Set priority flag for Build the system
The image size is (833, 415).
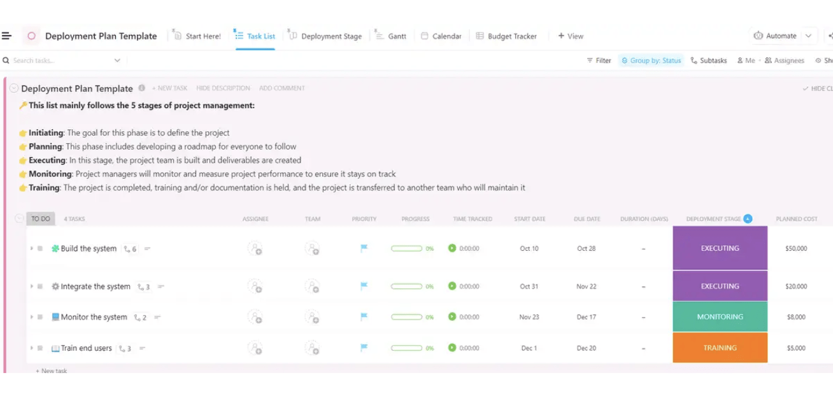point(364,249)
